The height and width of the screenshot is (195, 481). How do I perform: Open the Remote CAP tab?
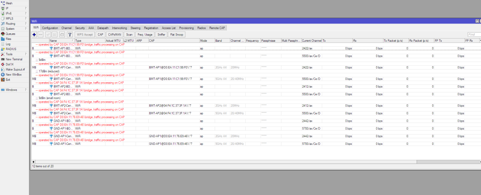pyautogui.click(x=217, y=28)
